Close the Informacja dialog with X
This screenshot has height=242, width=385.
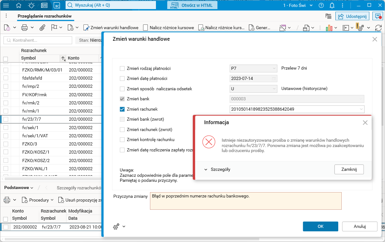point(365,123)
